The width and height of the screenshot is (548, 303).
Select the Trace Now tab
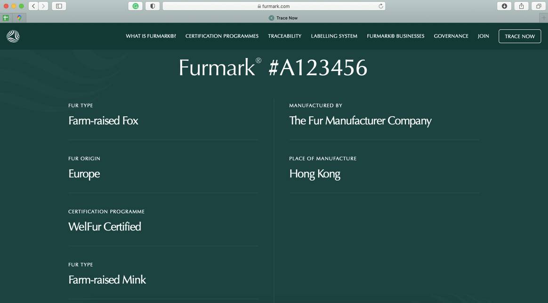(283, 18)
